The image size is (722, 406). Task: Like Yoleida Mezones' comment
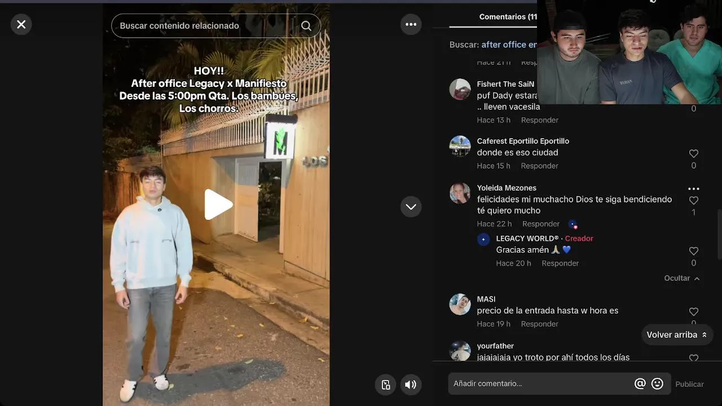694,200
